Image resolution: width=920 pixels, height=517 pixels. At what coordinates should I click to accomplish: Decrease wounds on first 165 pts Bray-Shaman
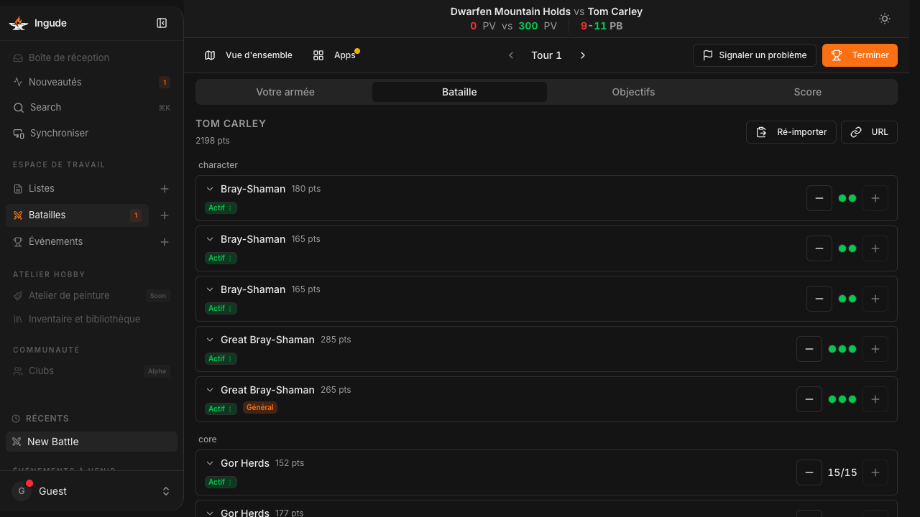point(819,248)
